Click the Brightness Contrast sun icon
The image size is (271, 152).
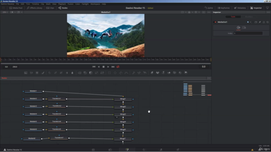click(67, 73)
